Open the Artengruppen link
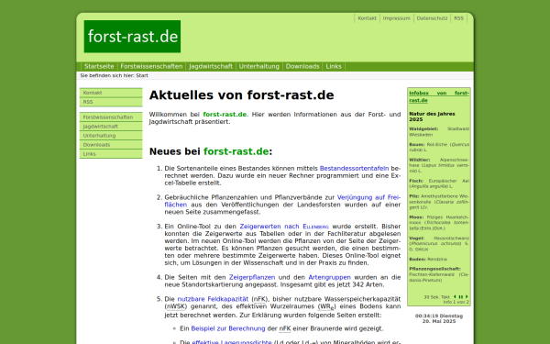Screen dimensions: 550x344 [329, 278]
